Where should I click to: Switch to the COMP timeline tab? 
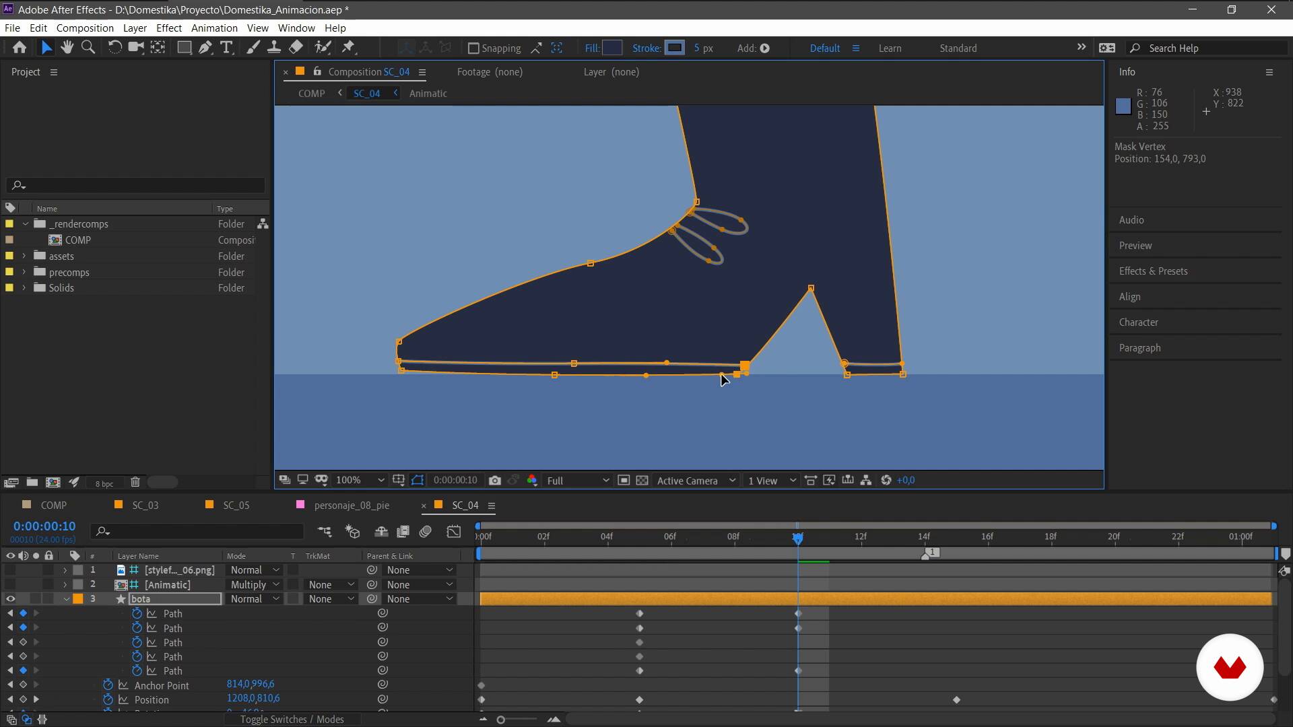point(53,506)
